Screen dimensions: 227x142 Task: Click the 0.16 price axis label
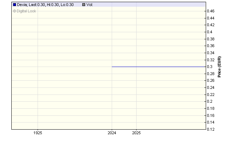tap(211, 115)
